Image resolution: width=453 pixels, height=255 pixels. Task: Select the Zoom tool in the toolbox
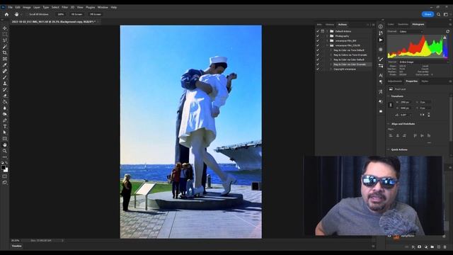[x=5, y=151]
